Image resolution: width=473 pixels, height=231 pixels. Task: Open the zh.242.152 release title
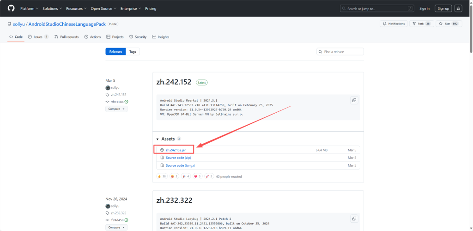(x=174, y=82)
